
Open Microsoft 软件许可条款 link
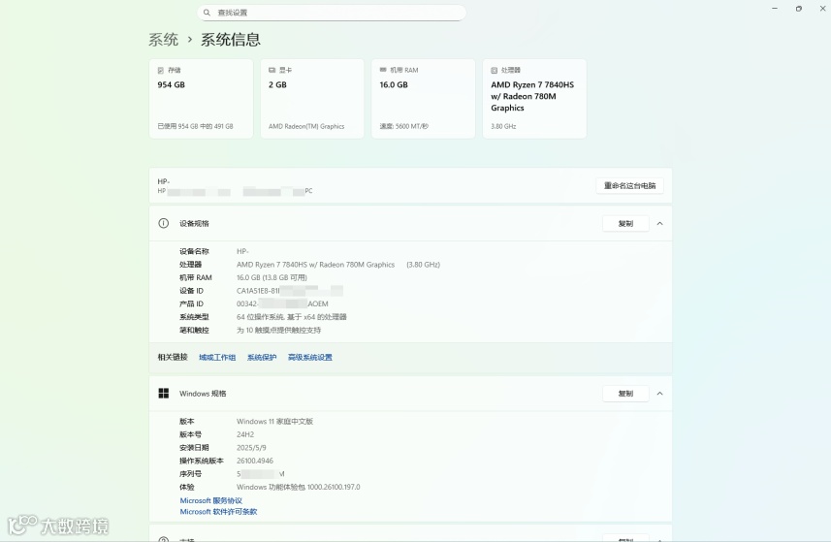[x=218, y=512]
